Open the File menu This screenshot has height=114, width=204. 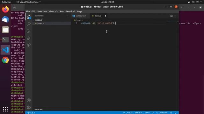28,11
